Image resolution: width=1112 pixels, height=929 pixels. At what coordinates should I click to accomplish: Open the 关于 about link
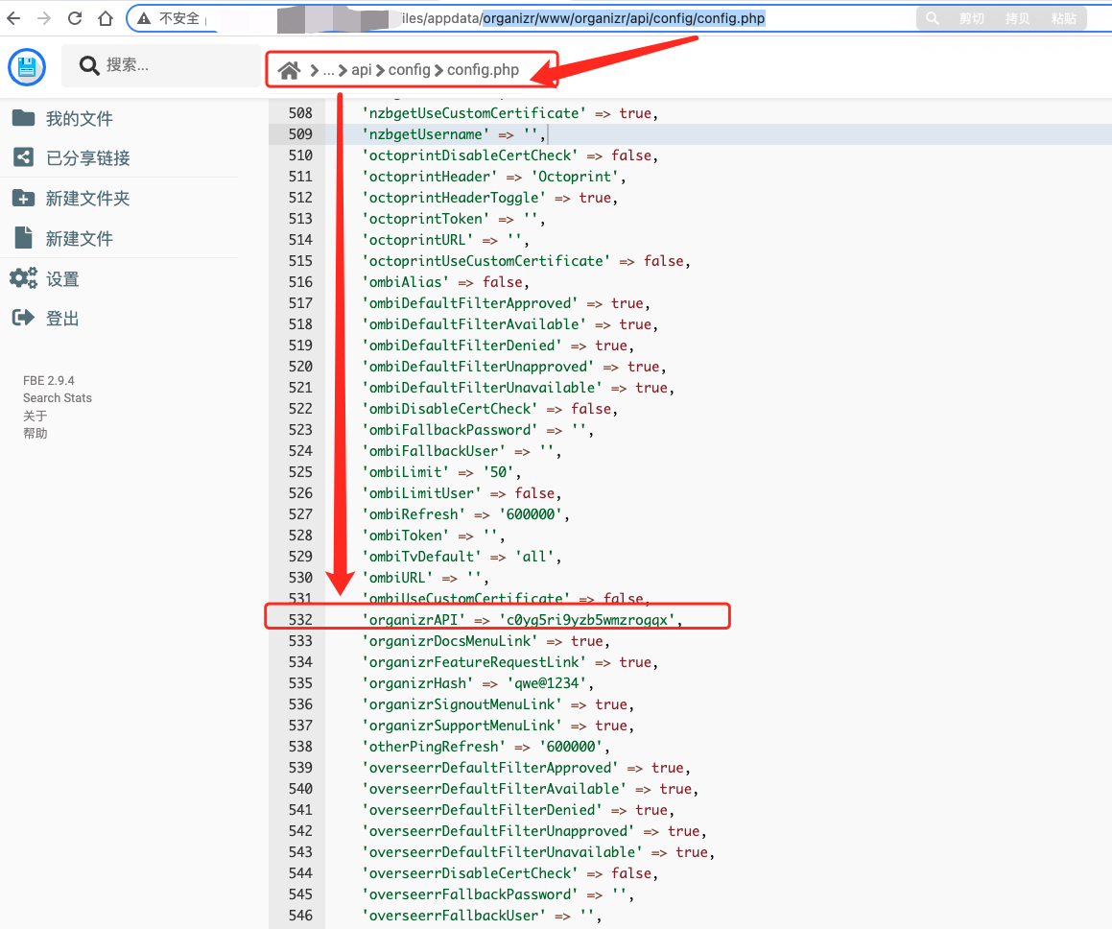(35, 417)
